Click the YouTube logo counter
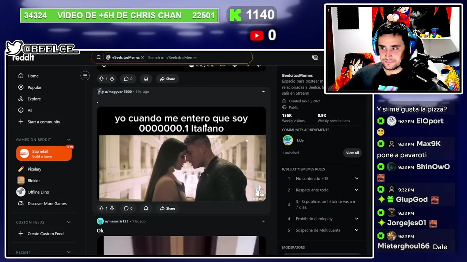The image size is (467, 262). [x=257, y=35]
